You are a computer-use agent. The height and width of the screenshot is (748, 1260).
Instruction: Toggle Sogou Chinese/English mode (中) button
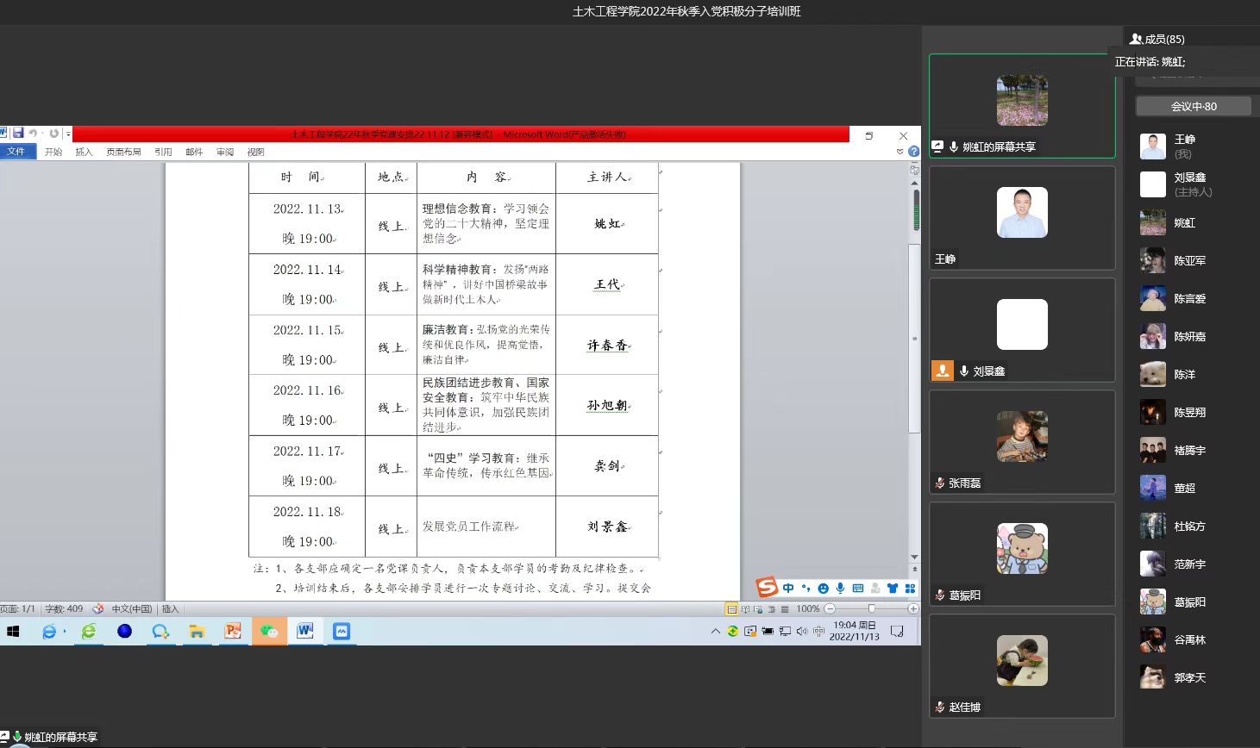coord(788,588)
